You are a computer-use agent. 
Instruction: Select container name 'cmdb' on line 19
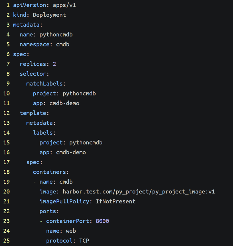(x=66, y=182)
